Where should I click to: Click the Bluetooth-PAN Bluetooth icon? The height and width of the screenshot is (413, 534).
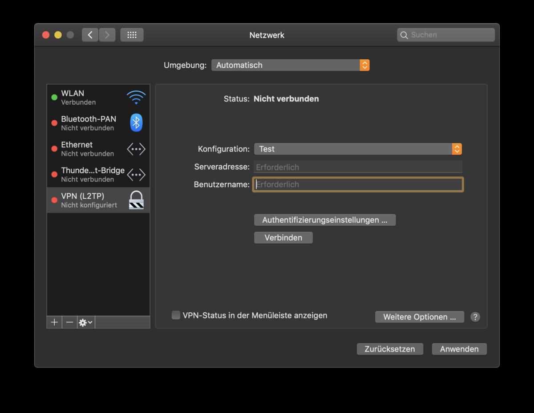coord(136,123)
